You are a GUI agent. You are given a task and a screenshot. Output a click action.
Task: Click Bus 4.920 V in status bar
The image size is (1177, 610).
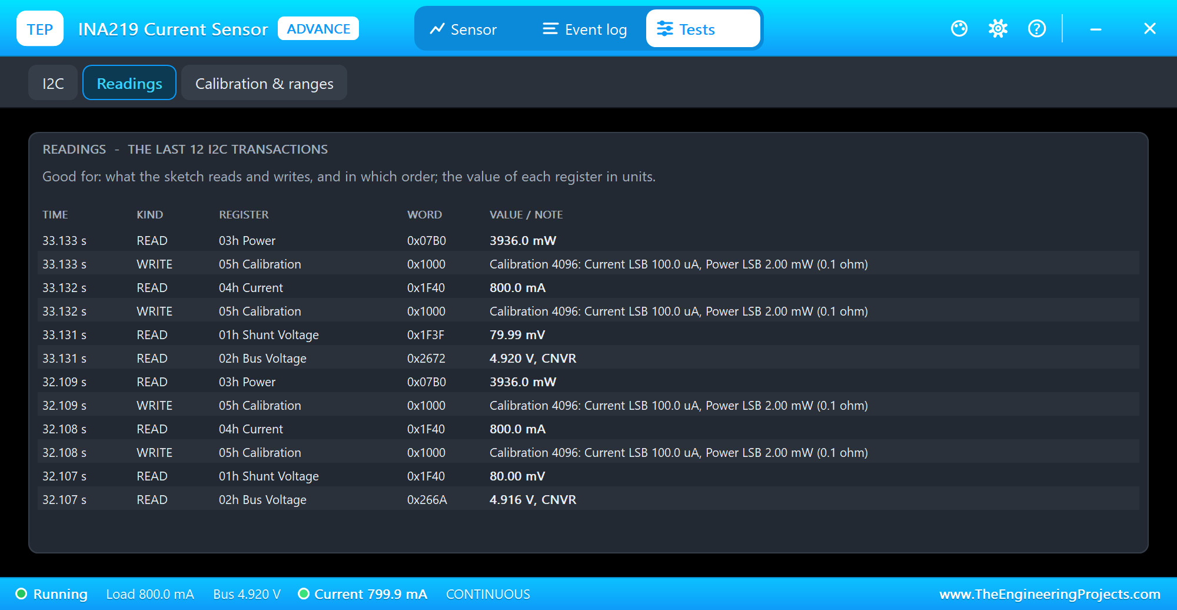(247, 594)
